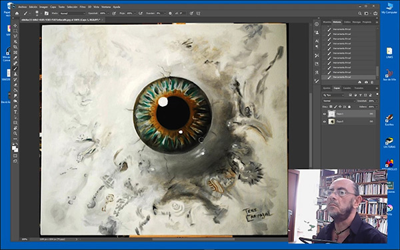Select the Eyedropper tool
The height and width of the screenshot is (250, 400).
15,58
